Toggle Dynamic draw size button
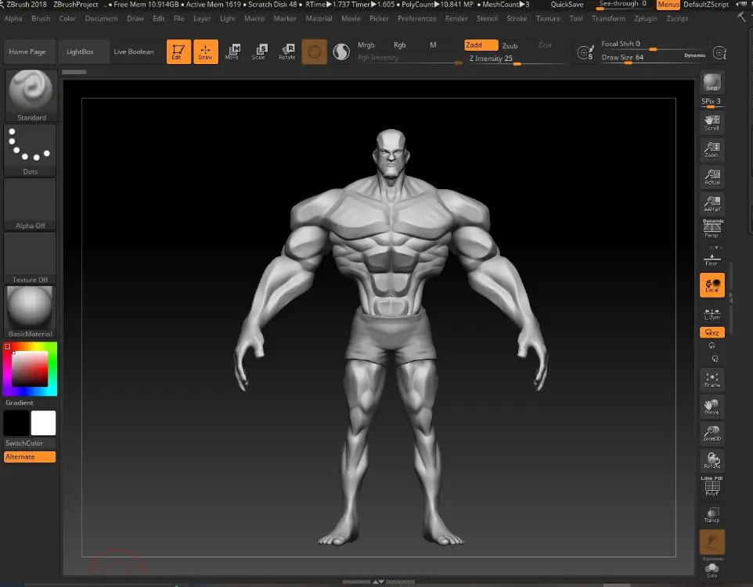 pyautogui.click(x=694, y=55)
